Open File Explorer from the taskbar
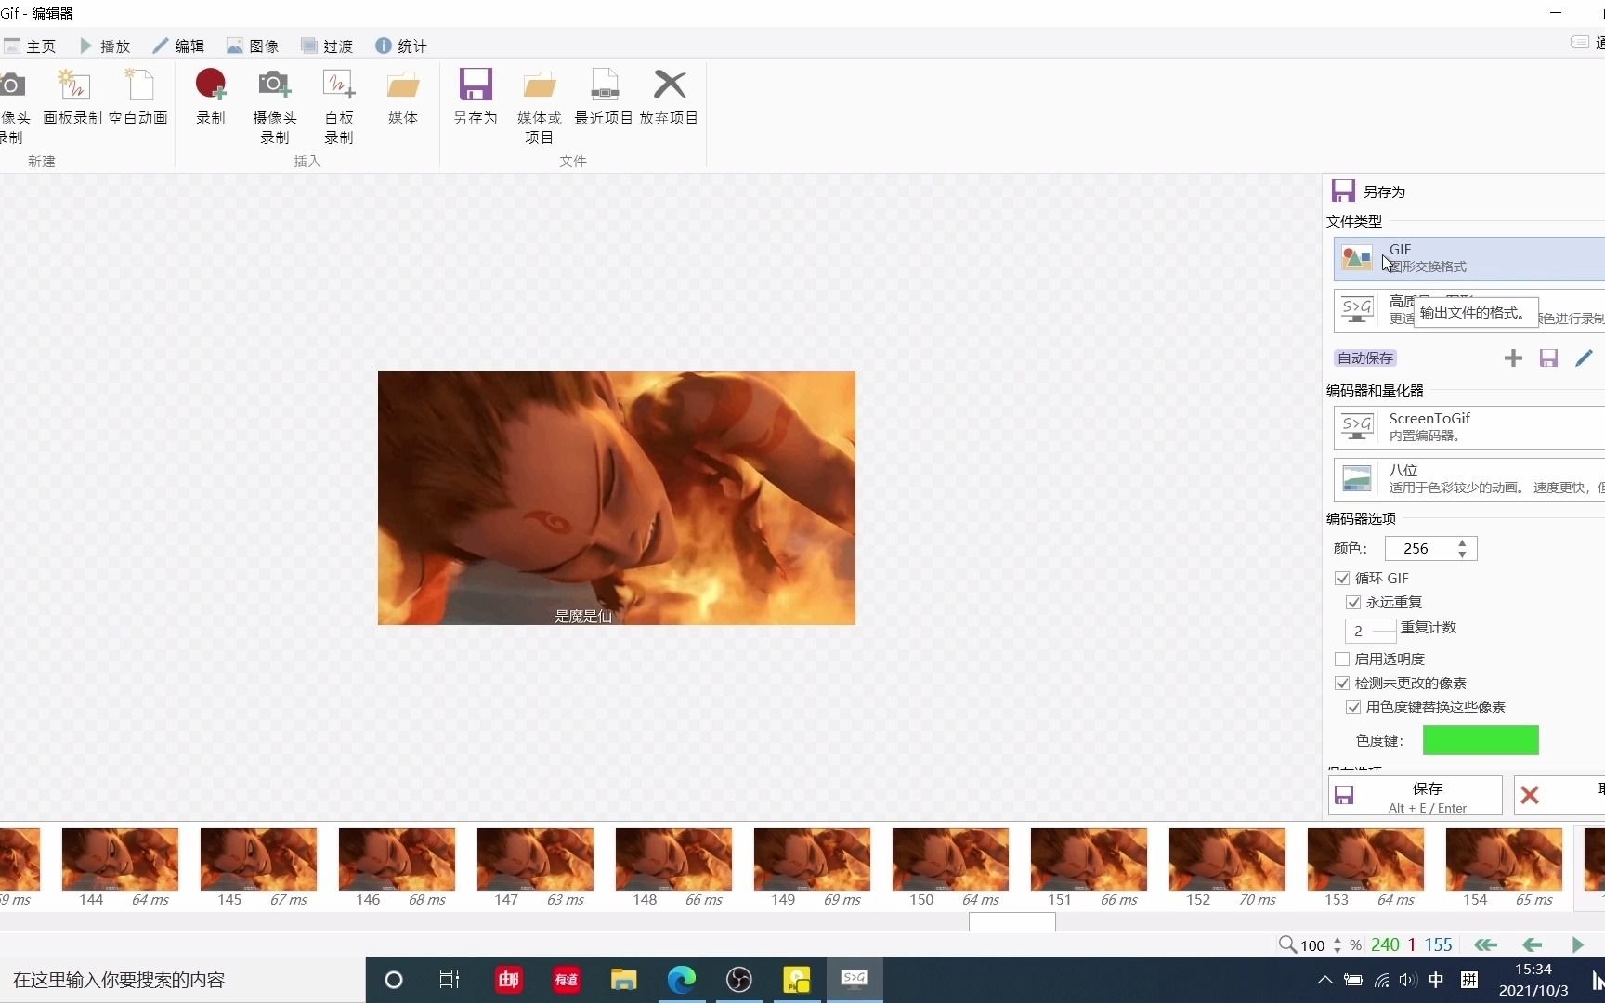1605x1003 pixels. point(624,980)
